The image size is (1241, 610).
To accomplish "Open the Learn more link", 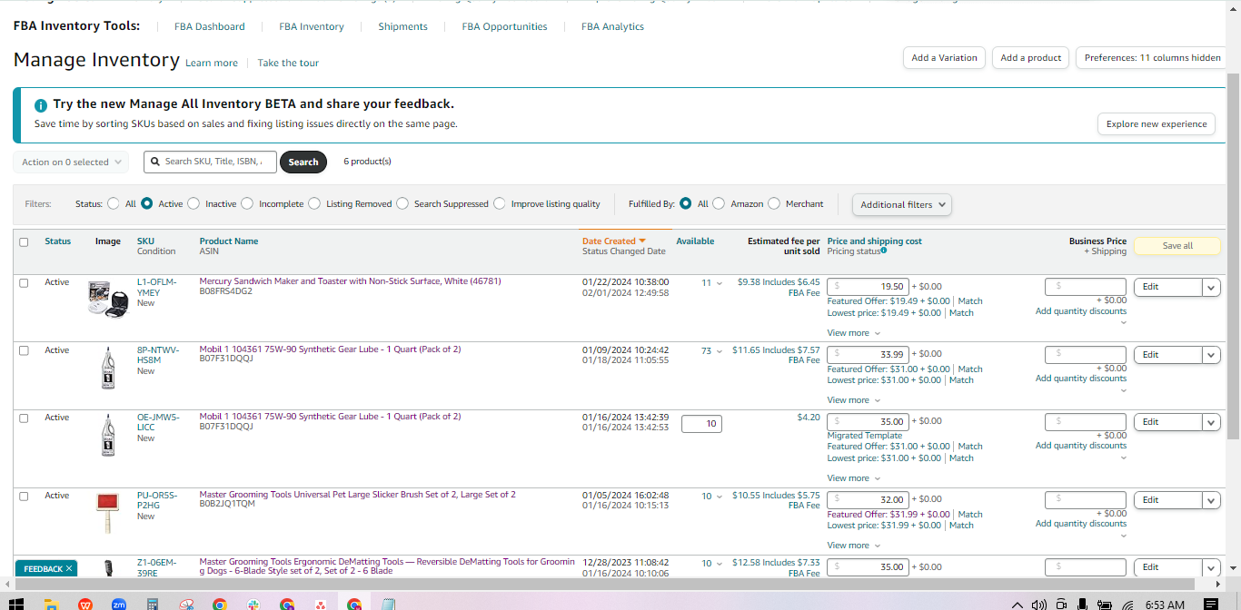I will (212, 64).
